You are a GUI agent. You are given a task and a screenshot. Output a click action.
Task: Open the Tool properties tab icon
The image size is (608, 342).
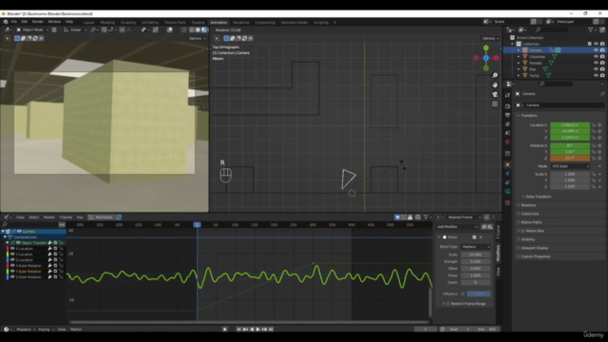(x=507, y=95)
